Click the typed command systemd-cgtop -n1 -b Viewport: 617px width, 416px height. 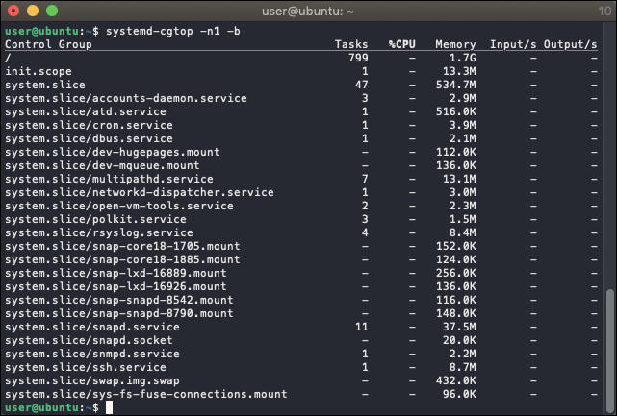[x=173, y=31]
